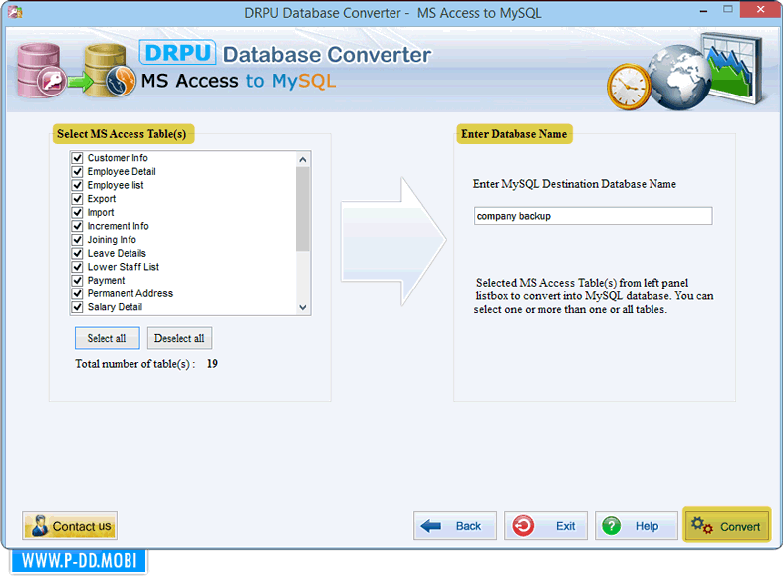Toggle the Salary Detail checkbox

click(x=77, y=307)
